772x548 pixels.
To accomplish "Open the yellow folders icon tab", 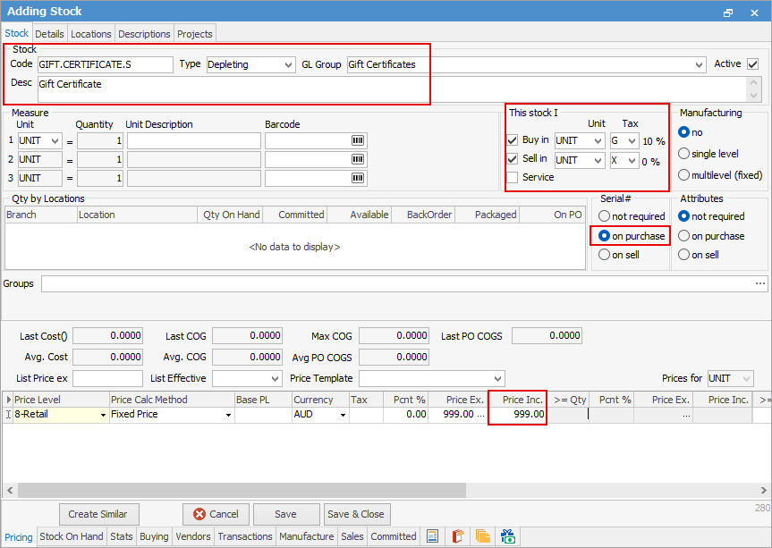I will point(483,536).
